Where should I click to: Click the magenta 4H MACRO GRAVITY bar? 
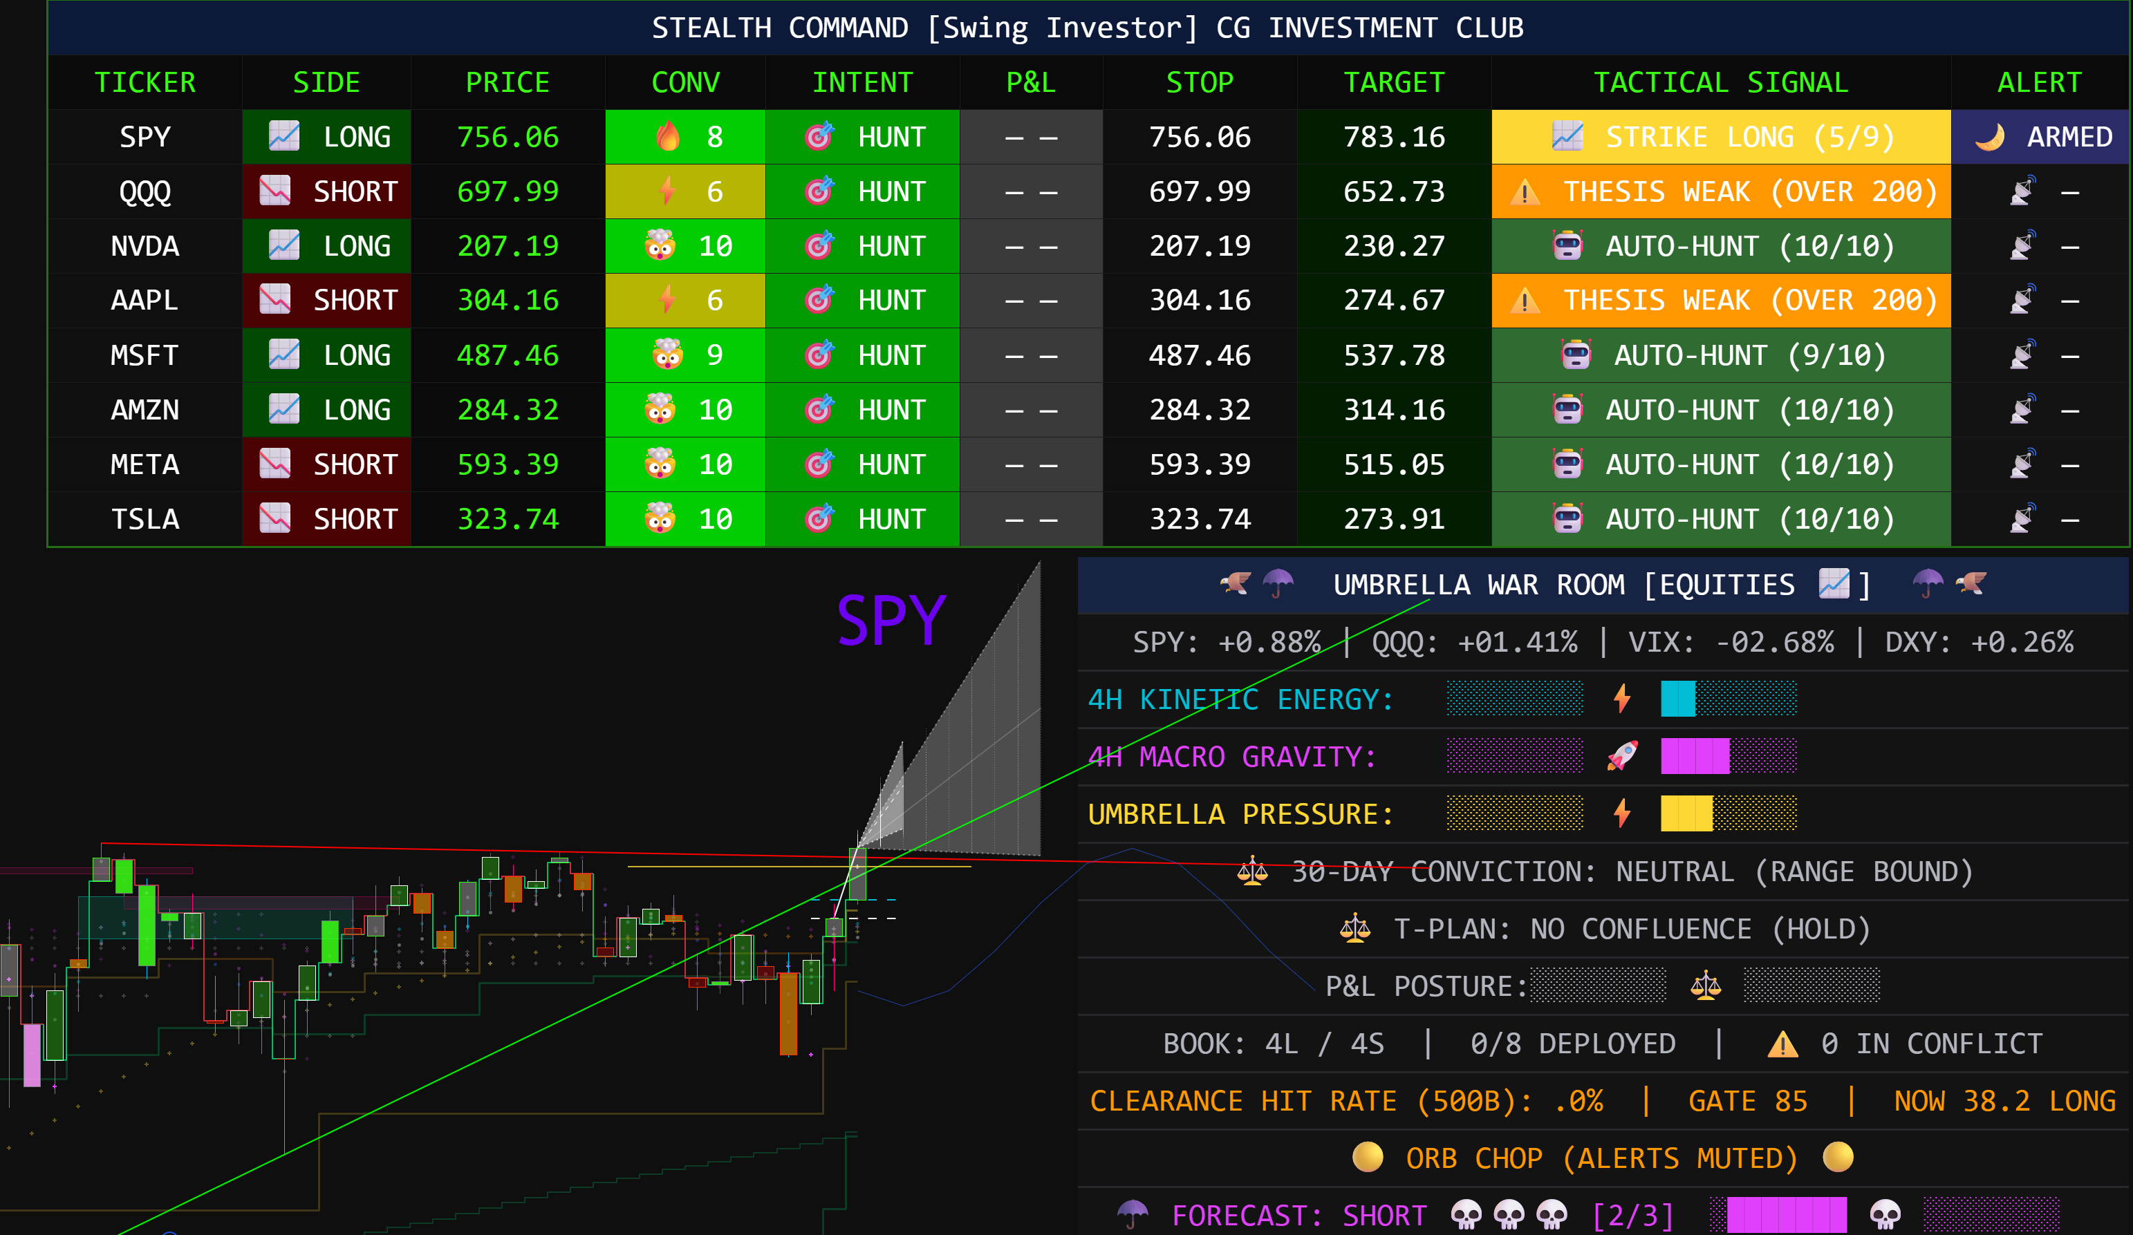[1695, 756]
